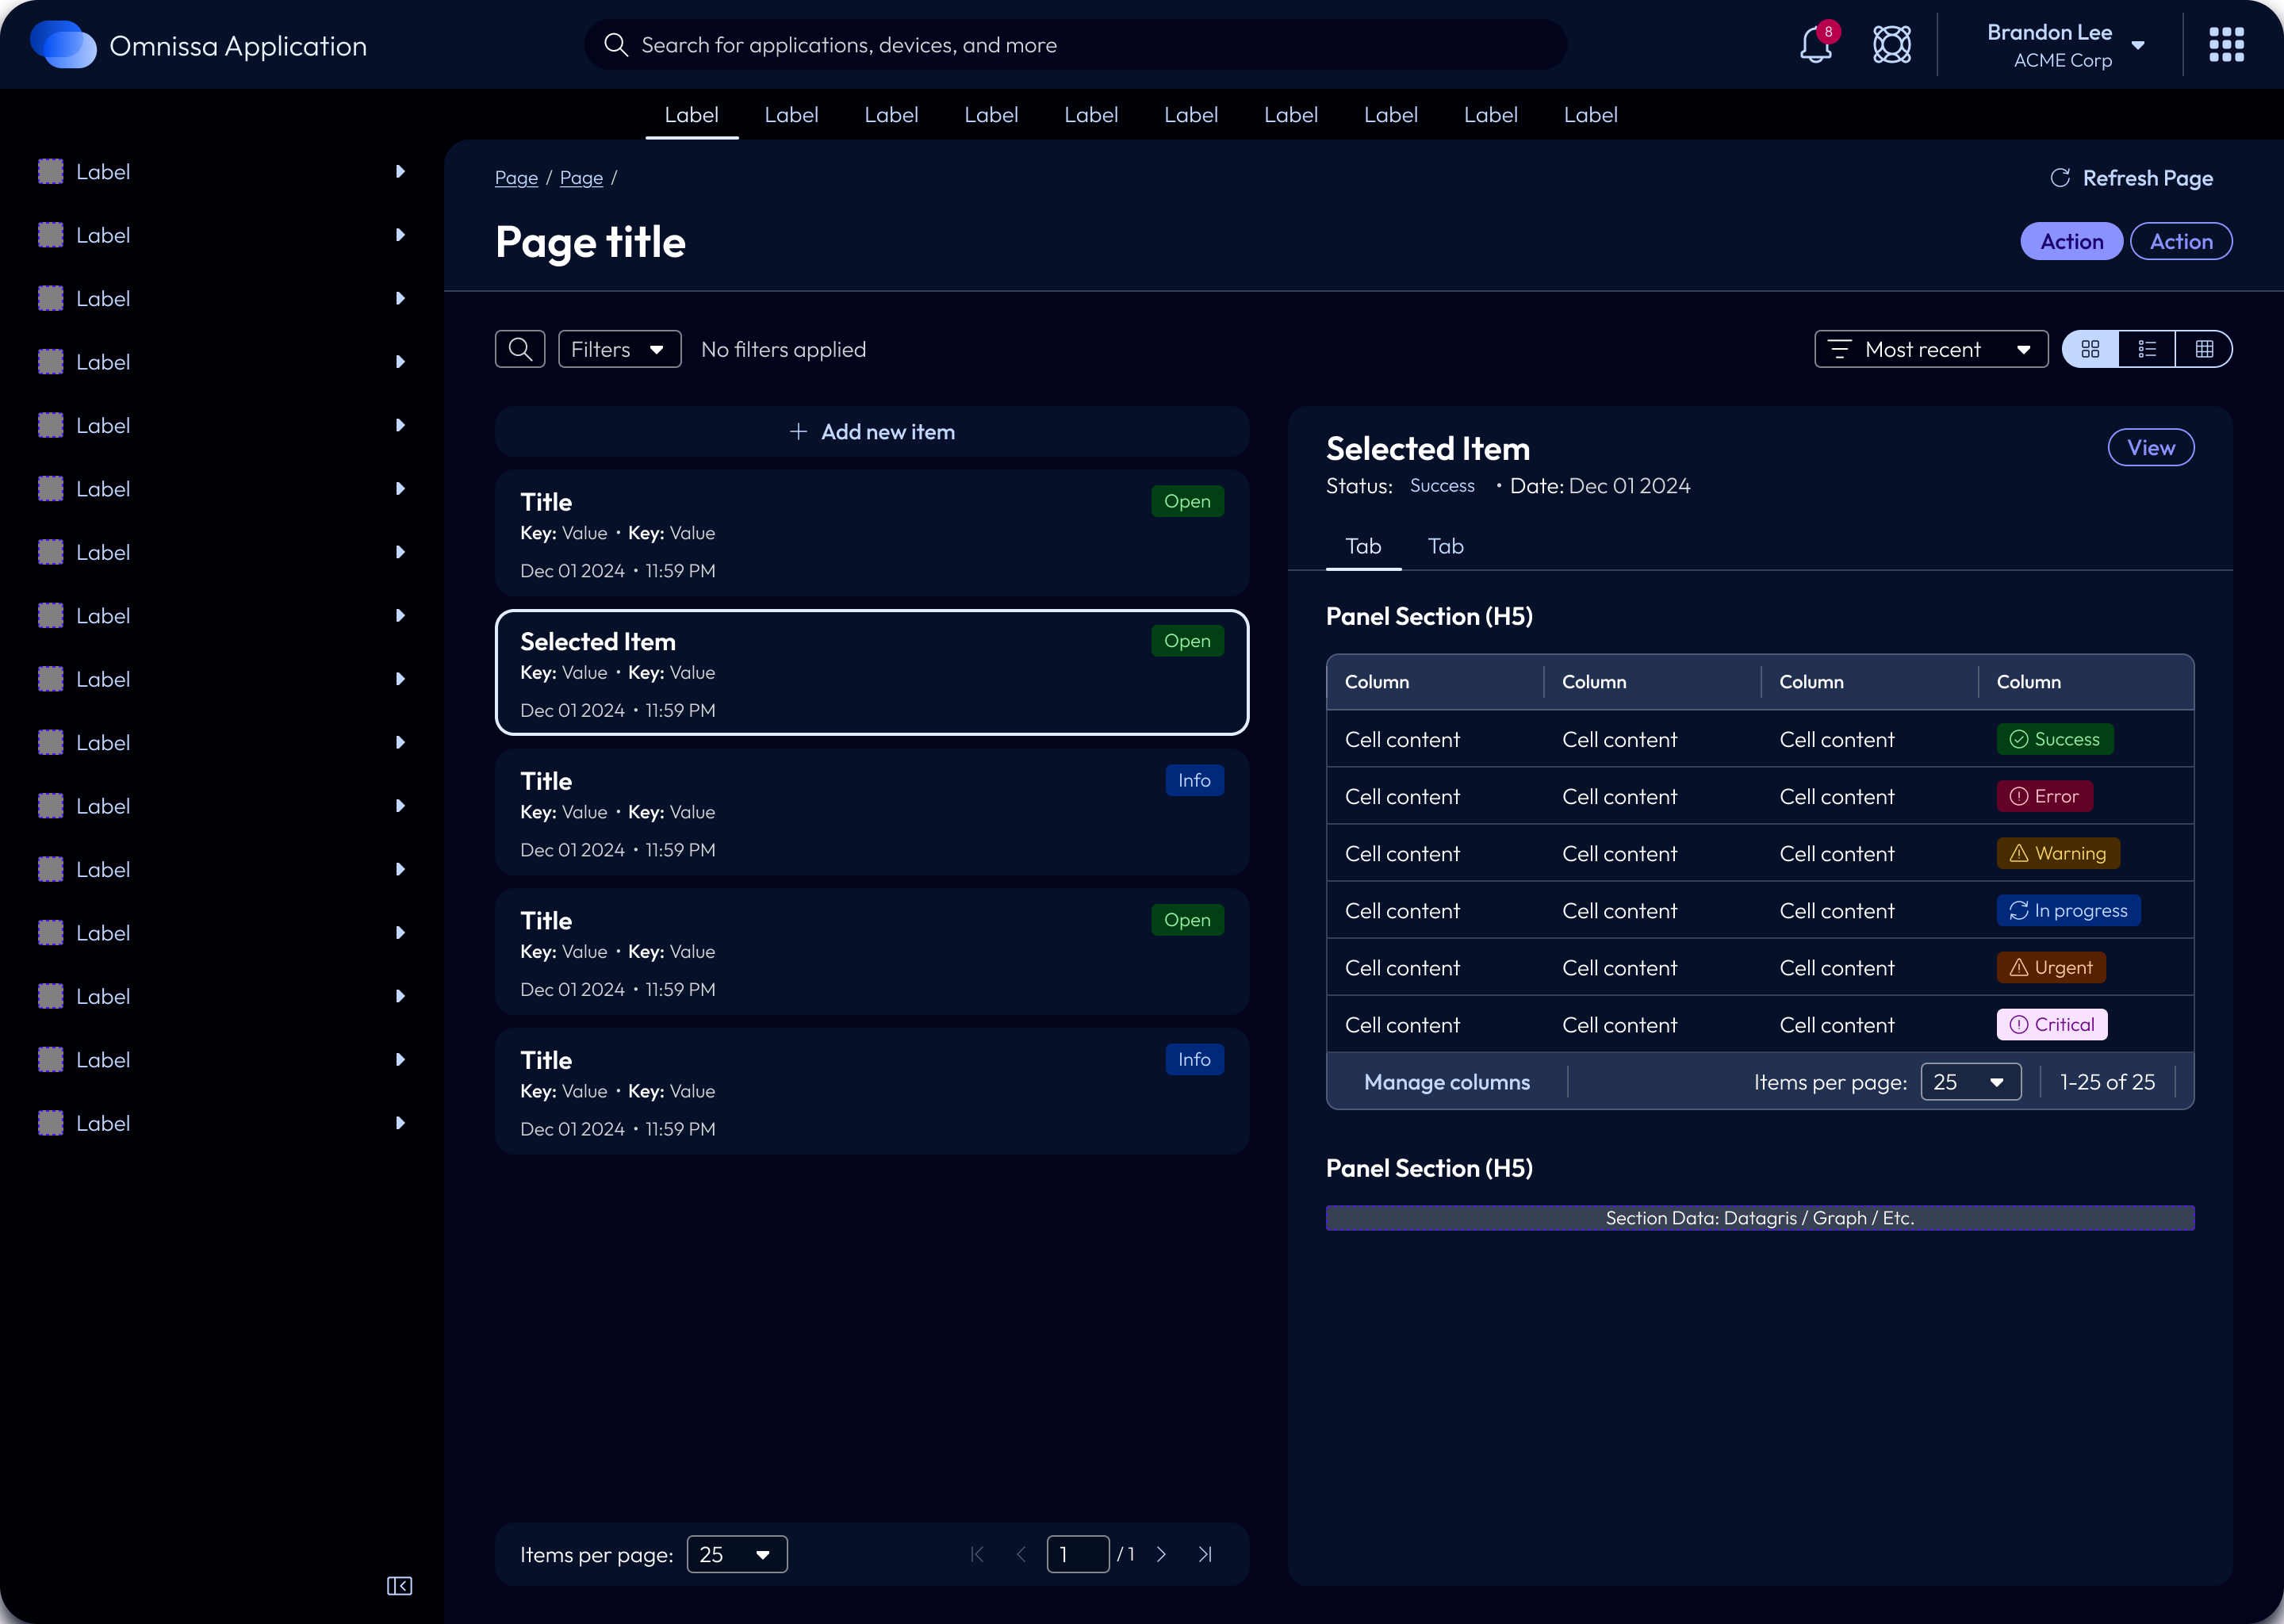The height and width of the screenshot is (1624, 2284).
Task: Switch to table view
Action: (x=2207, y=348)
